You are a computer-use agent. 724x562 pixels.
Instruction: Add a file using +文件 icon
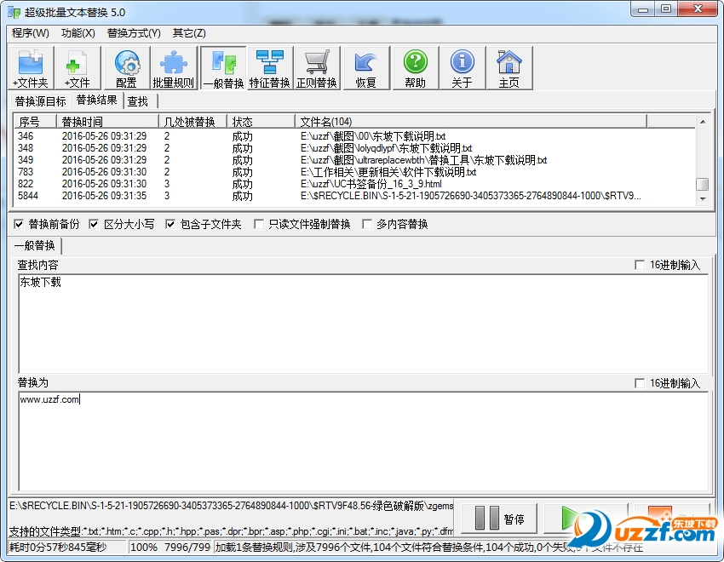[78, 68]
